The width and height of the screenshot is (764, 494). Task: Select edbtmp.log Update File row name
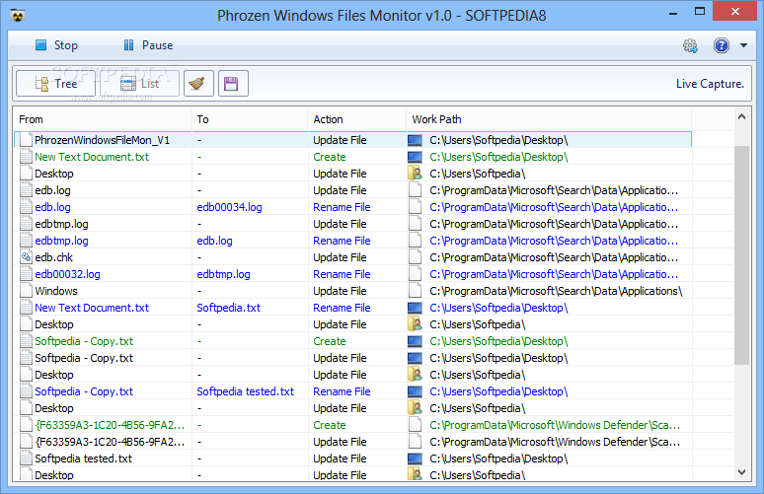61,224
